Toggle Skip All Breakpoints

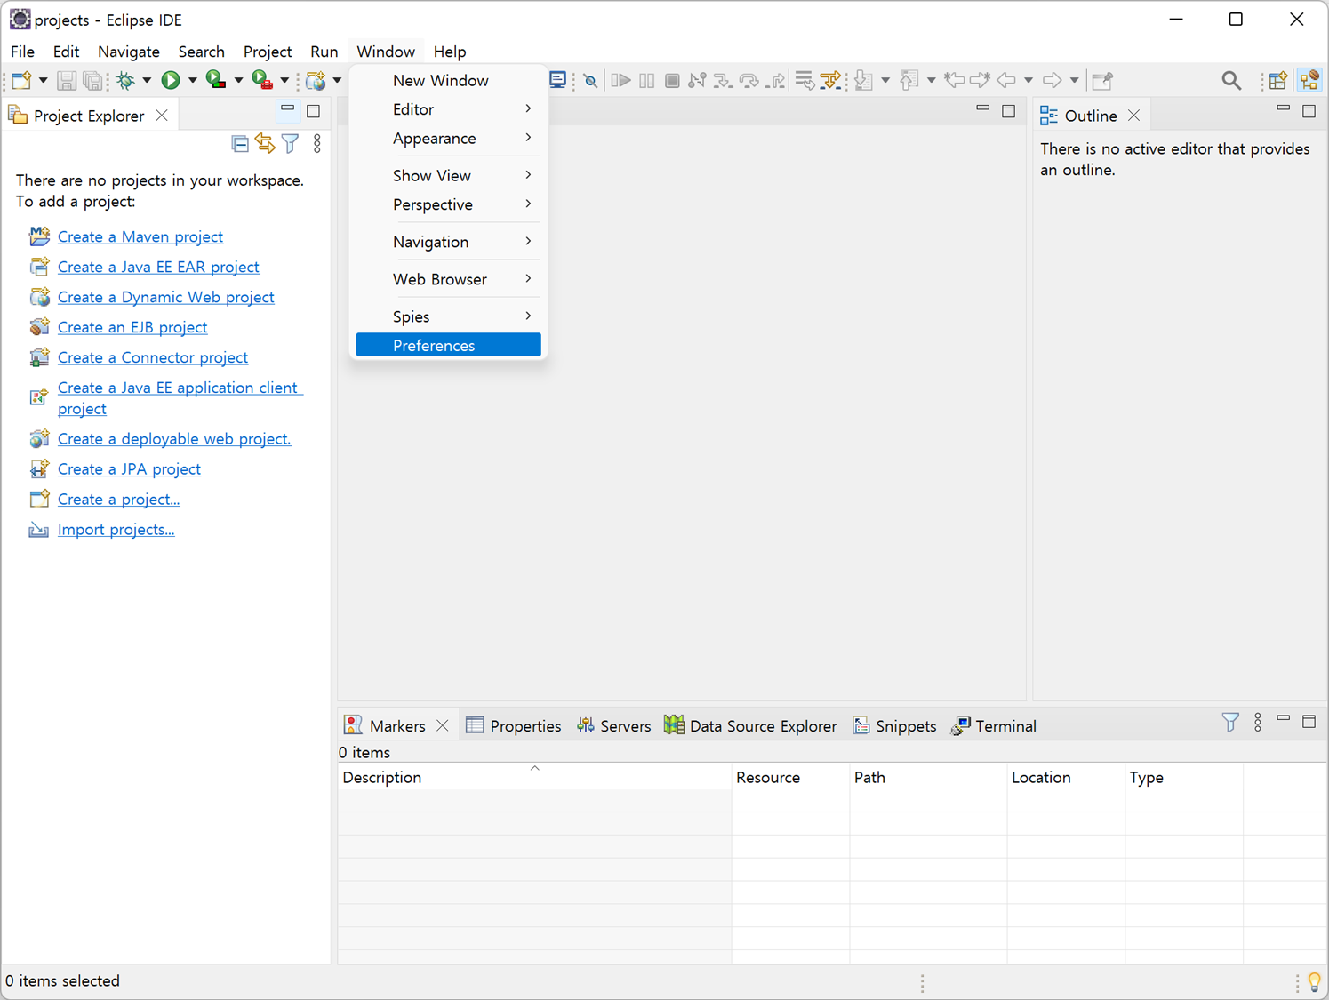tap(590, 81)
